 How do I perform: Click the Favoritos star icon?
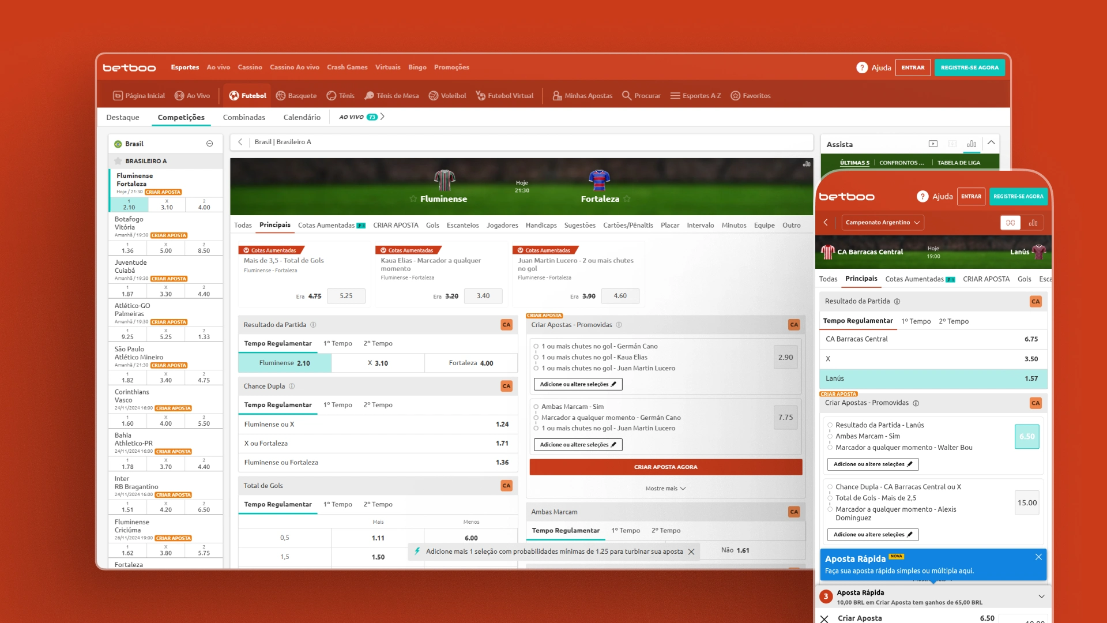[x=735, y=96]
